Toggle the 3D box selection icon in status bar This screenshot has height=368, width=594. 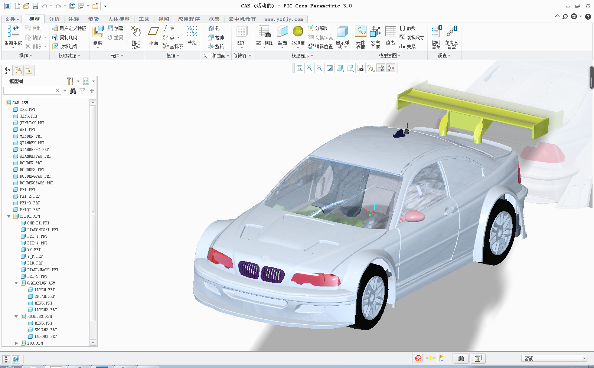pos(478,358)
